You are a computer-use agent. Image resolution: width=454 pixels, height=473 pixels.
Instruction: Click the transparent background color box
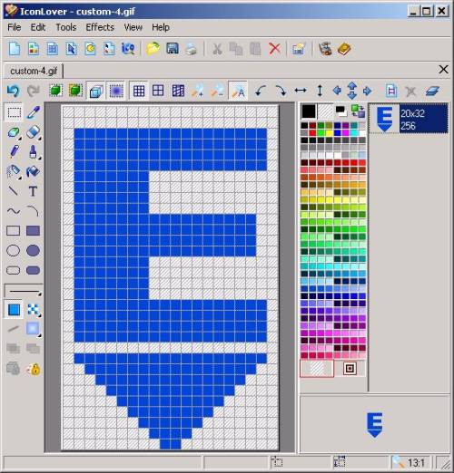[x=325, y=111]
